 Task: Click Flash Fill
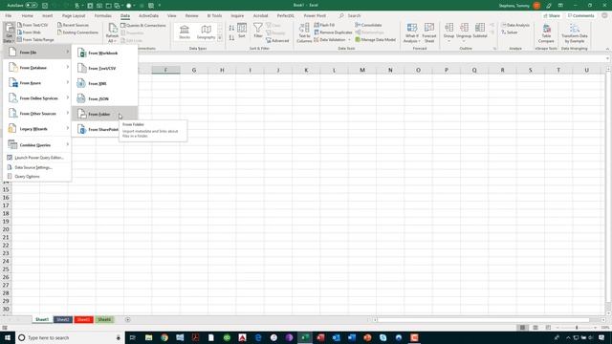coord(324,25)
